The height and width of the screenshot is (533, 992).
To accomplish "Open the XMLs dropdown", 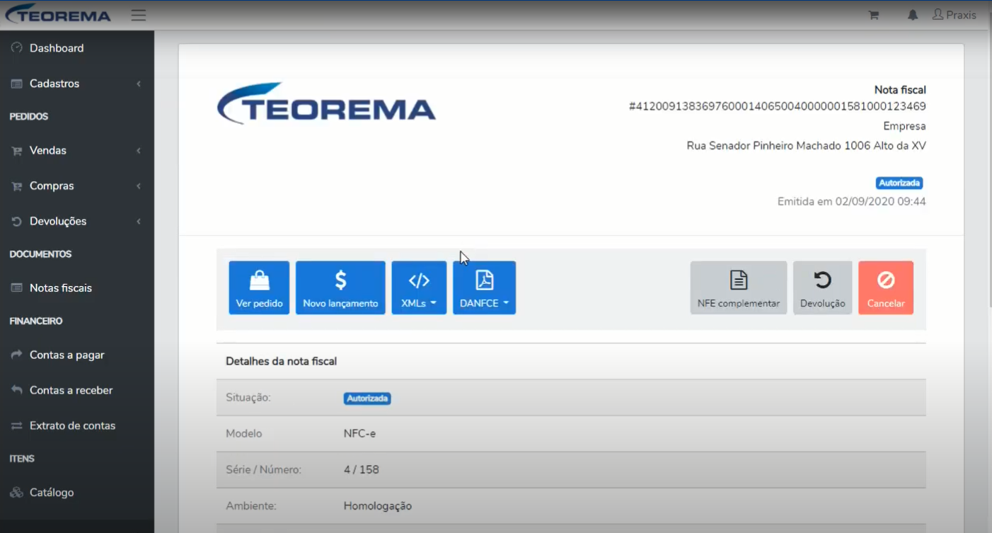I will point(419,287).
